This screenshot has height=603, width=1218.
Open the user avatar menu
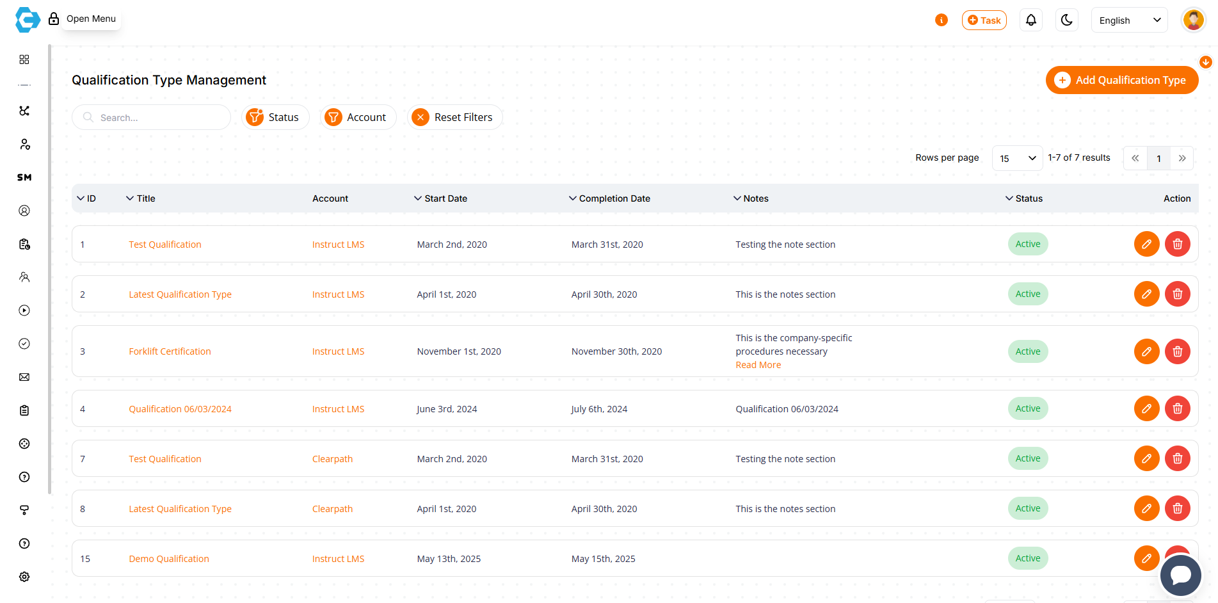[x=1193, y=20]
